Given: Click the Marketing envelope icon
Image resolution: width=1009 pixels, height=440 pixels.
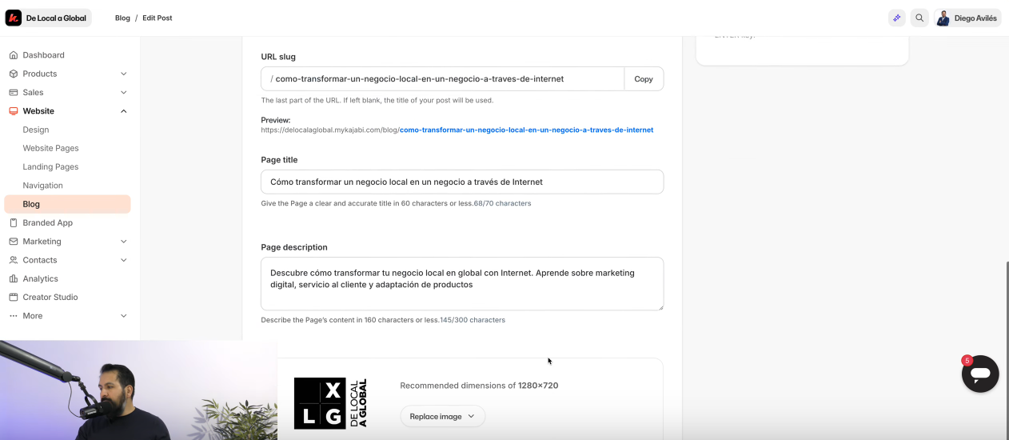Looking at the screenshot, I should (x=14, y=242).
